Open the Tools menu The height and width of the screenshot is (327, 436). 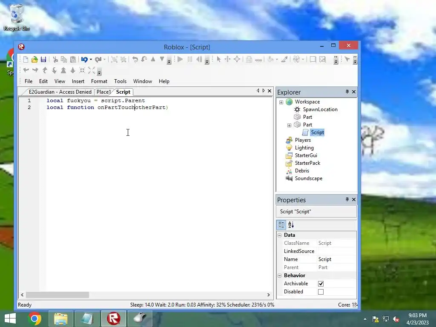(120, 81)
